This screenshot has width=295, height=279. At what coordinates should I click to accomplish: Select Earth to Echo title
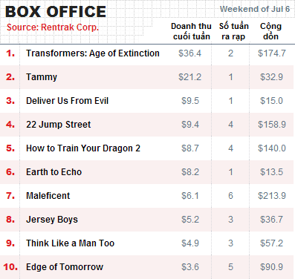click(54, 172)
